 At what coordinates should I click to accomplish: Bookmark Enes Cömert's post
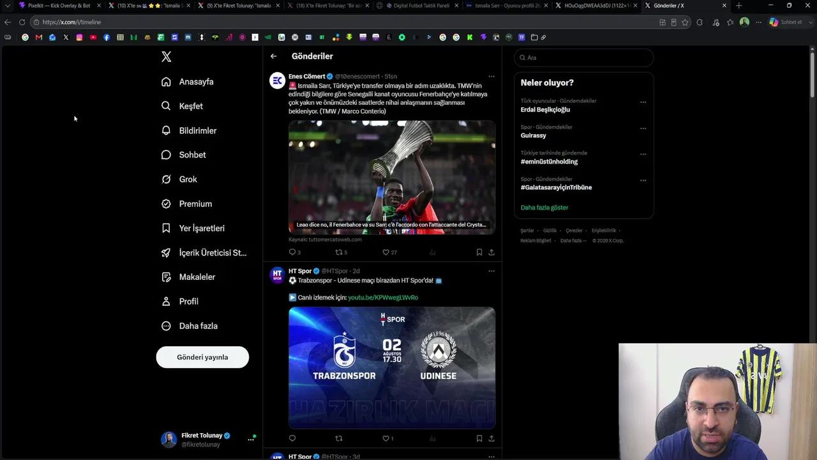(479, 252)
